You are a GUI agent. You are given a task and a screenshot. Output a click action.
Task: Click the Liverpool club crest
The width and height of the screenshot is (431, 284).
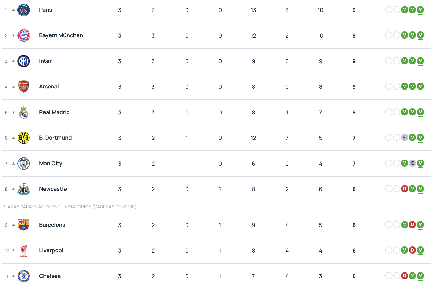(x=24, y=250)
